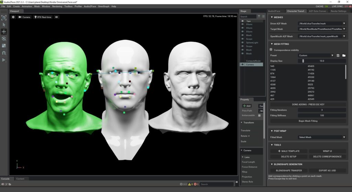Click the Select arrow tool
The height and width of the screenshot is (192, 352).
pos(4,24)
